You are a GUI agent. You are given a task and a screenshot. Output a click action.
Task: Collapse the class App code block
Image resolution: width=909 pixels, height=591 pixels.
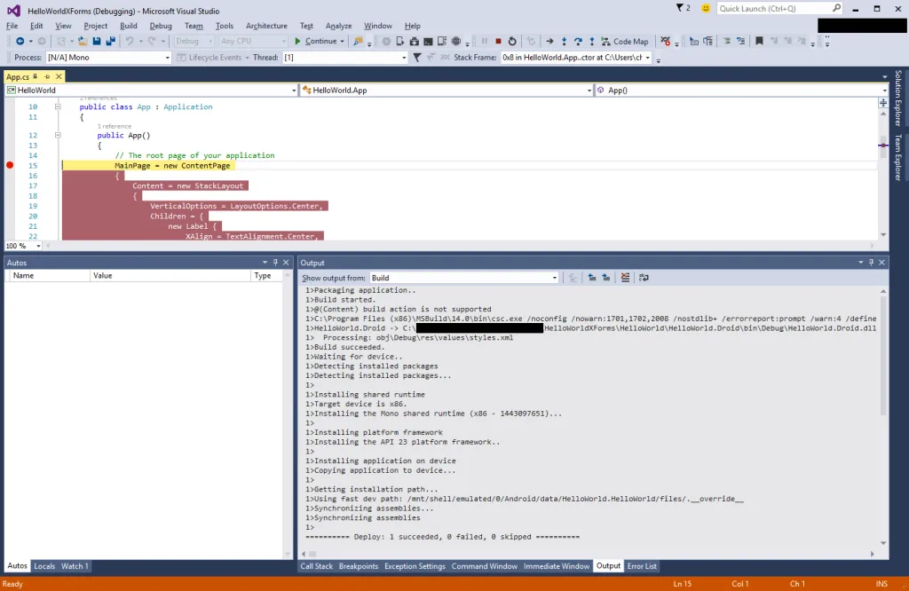[x=58, y=106]
